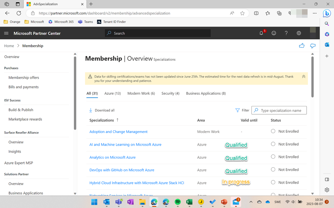Add this page to favorites

point(242,13)
